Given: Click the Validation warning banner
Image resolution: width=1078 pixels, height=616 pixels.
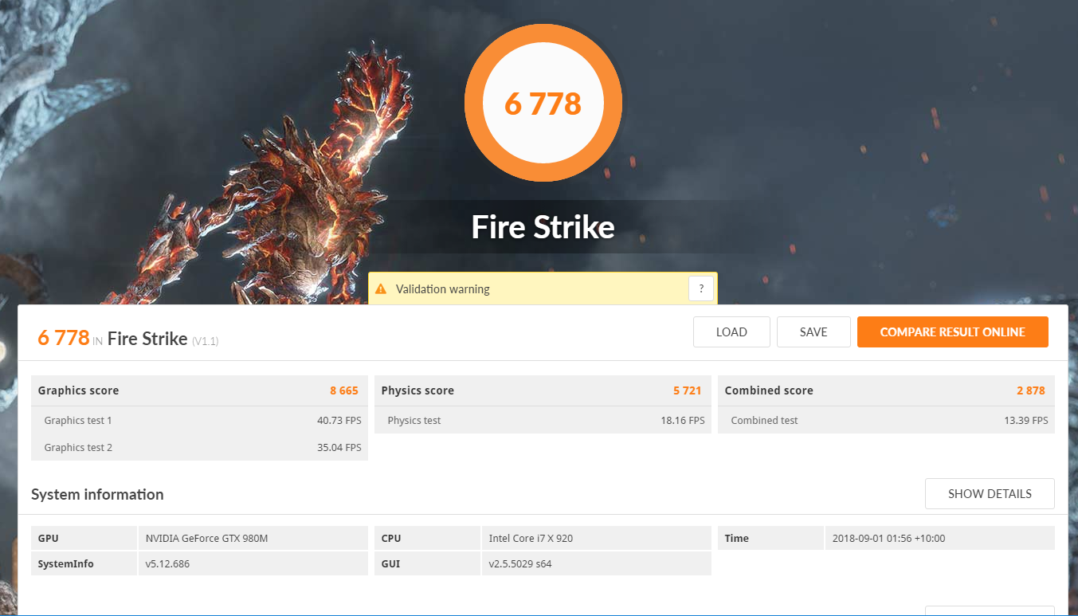Looking at the screenshot, I should coord(543,288).
